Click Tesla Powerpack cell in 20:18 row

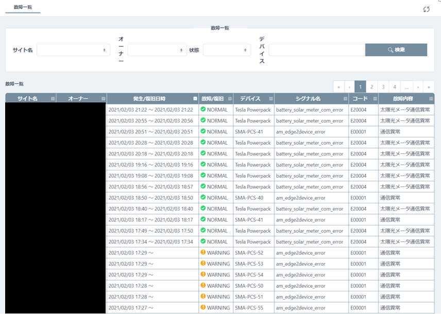pos(253,154)
